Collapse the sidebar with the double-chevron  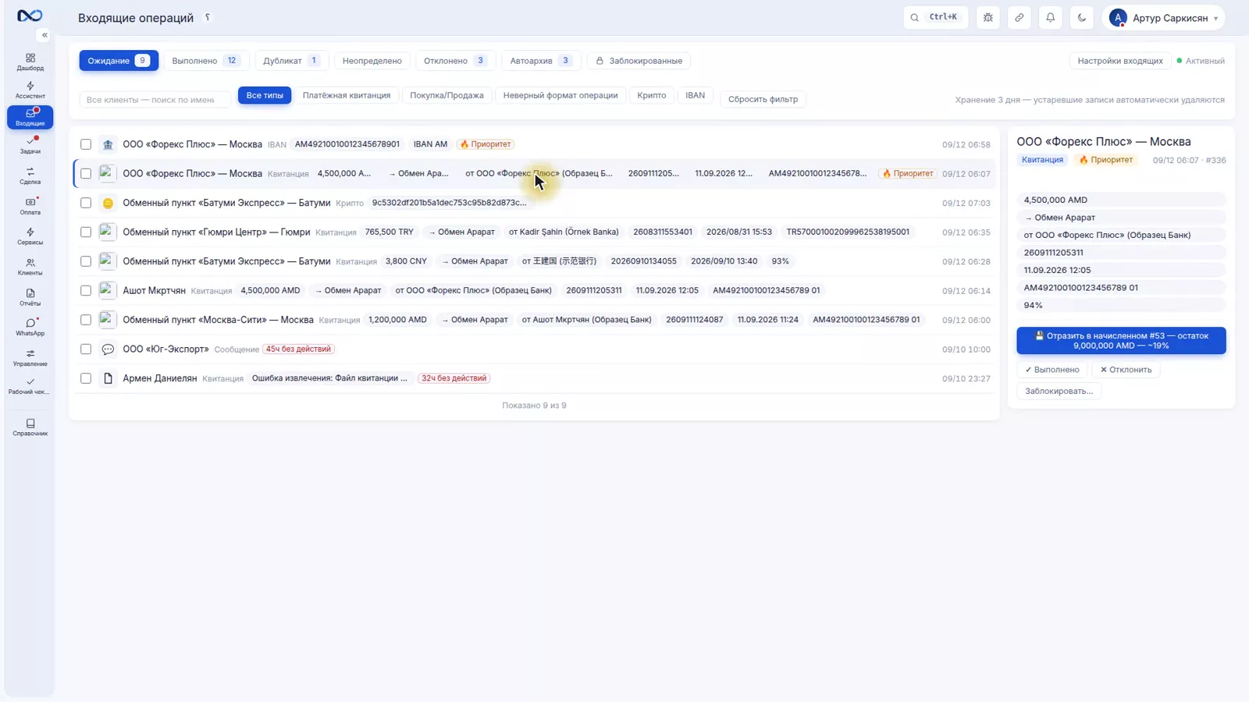(44, 35)
